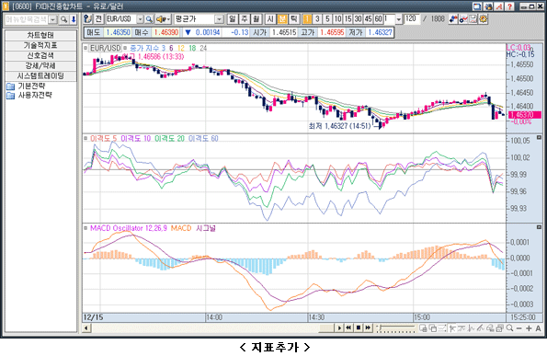The height and width of the screenshot is (356, 547).
Task: Open the EUR/USD symbol dropdown
Action: pyautogui.click(x=140, y=19)
